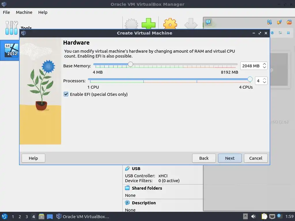Click the volume speaker tray icon

click(254, 216)
